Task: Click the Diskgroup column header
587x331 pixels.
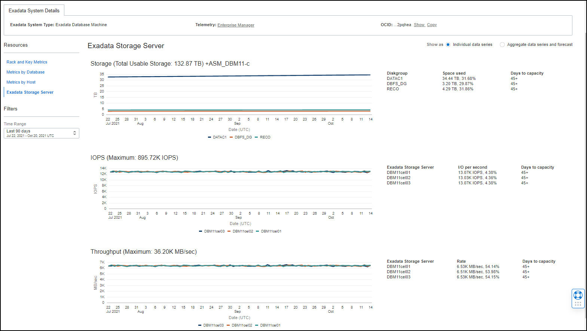Action: (397, 73)
